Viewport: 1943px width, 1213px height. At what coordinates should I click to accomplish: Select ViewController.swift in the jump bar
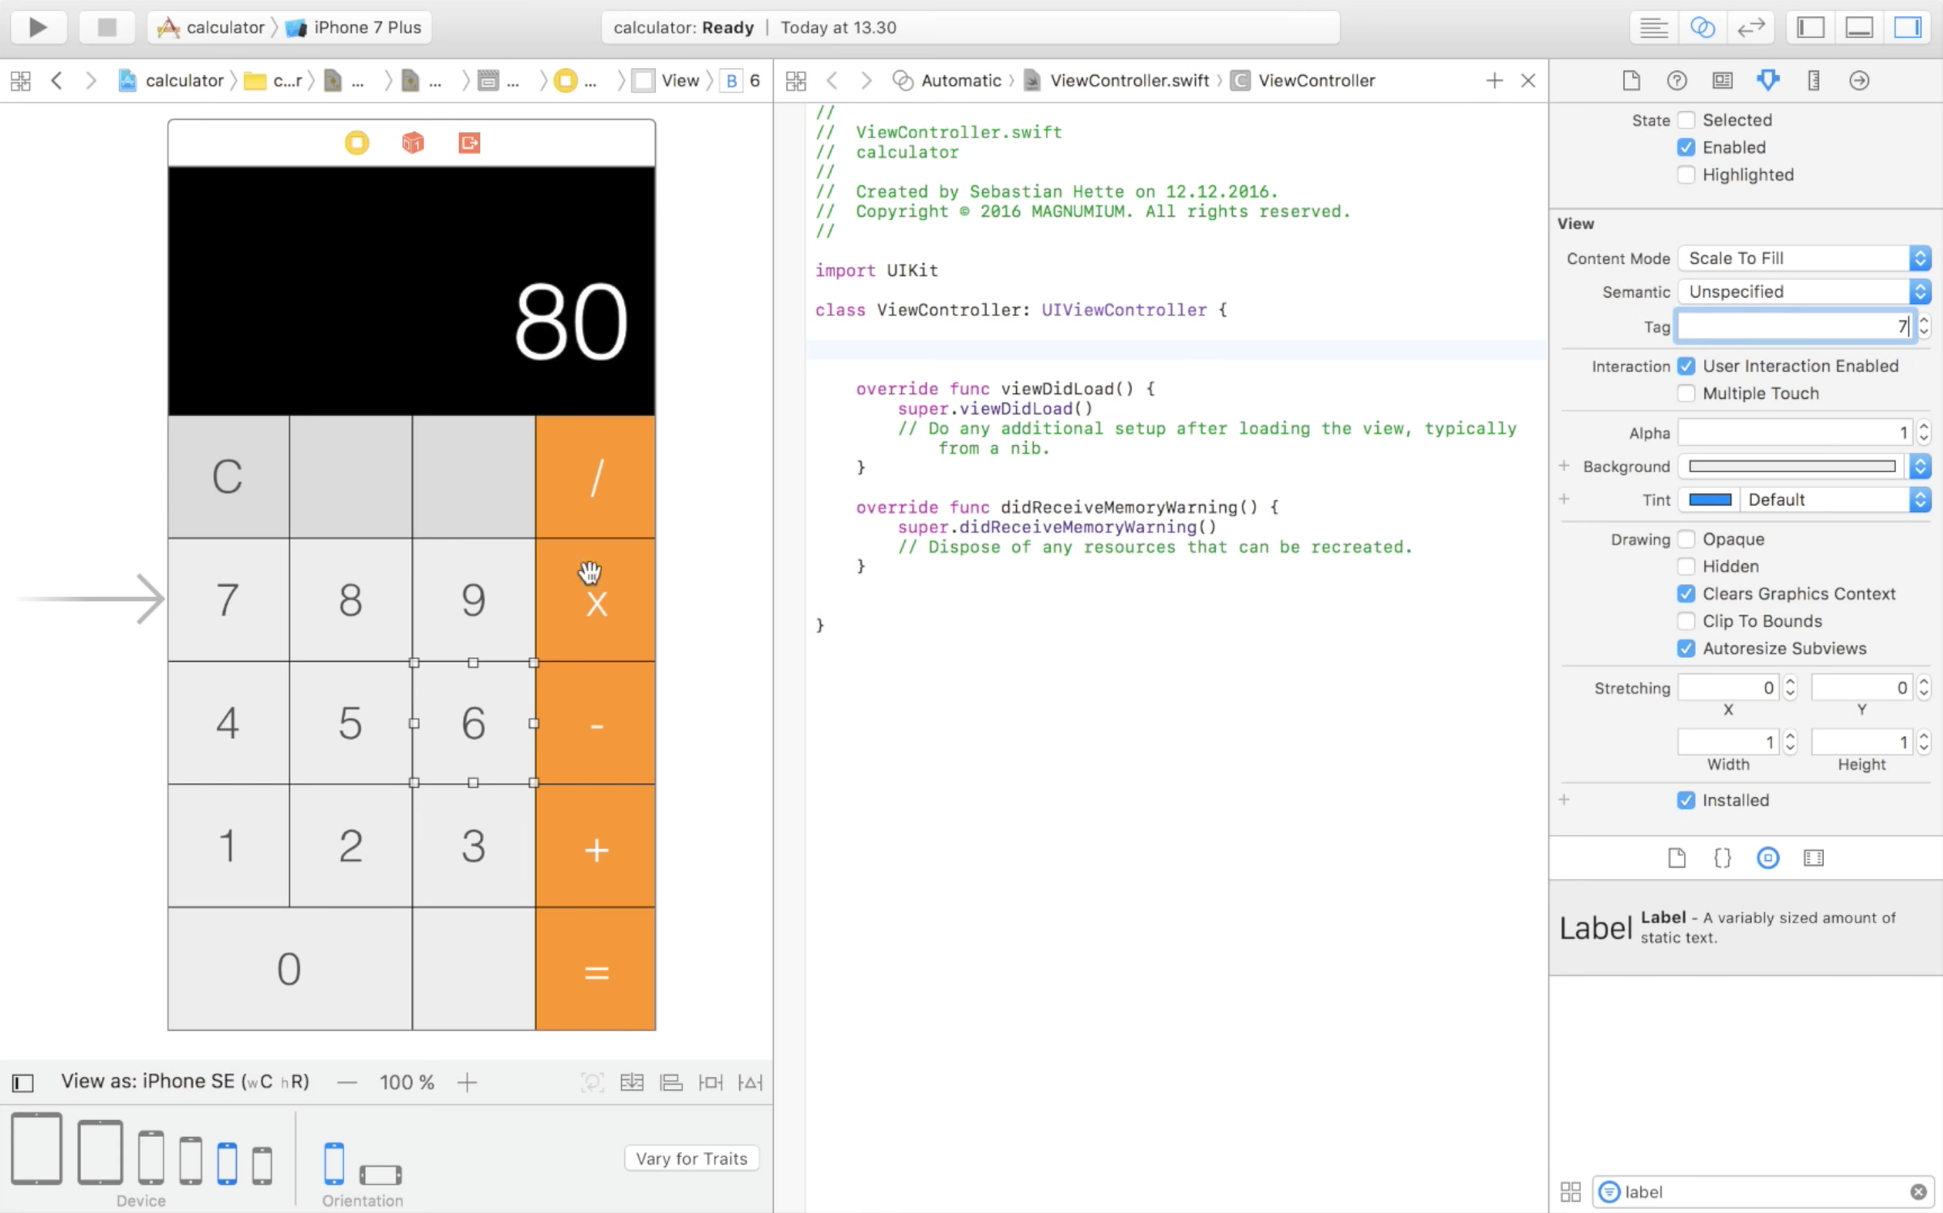click(x=1129, y=80)
